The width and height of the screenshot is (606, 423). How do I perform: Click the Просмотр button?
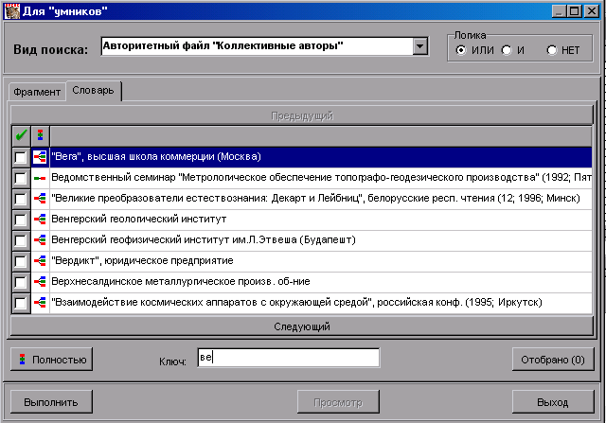click(338, 402)
